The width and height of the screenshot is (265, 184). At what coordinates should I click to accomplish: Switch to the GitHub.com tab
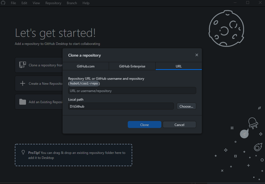click(86, 66)
